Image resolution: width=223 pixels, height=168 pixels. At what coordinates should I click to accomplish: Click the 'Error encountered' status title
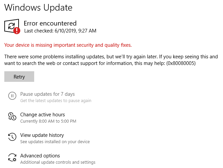(50, 23)
